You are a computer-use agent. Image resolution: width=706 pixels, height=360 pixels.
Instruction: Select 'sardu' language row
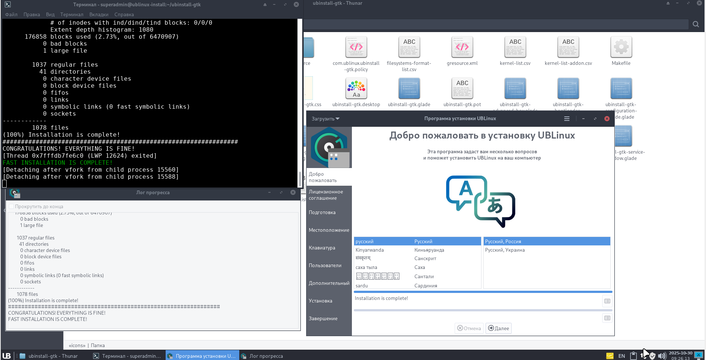click(417, 286)
